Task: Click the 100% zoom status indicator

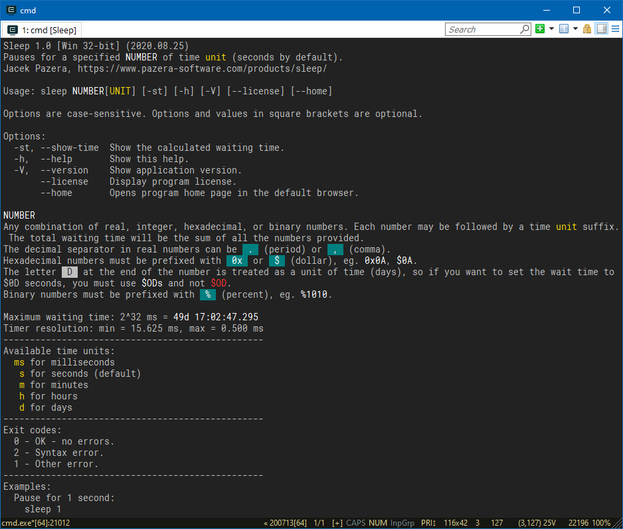Action: click(x=601, y=523)
